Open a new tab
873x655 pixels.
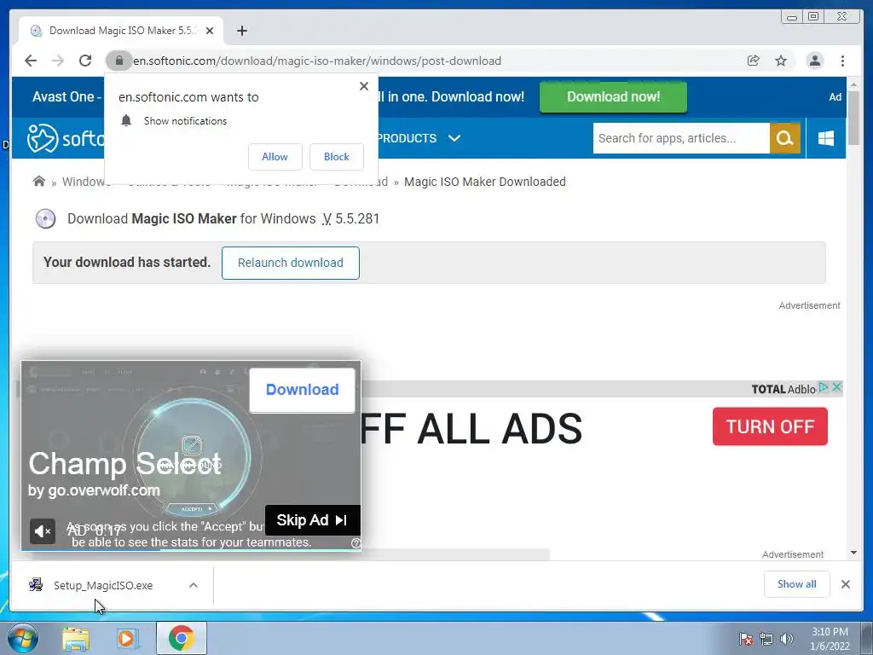[x=241, y=31]
